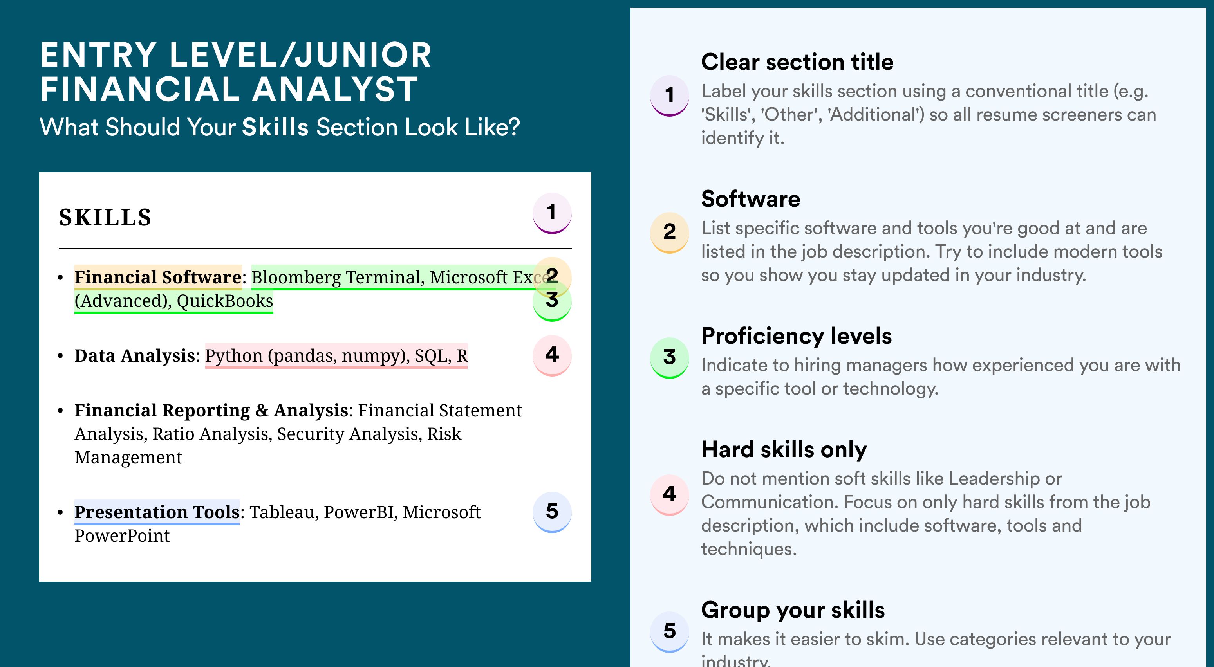
Task: Click the highlighted Financial Software label
Action: pyautogui.click(x=158, y=278)
